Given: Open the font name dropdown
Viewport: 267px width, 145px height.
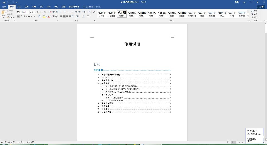Looking at the screenshot, I should [28, 12].
